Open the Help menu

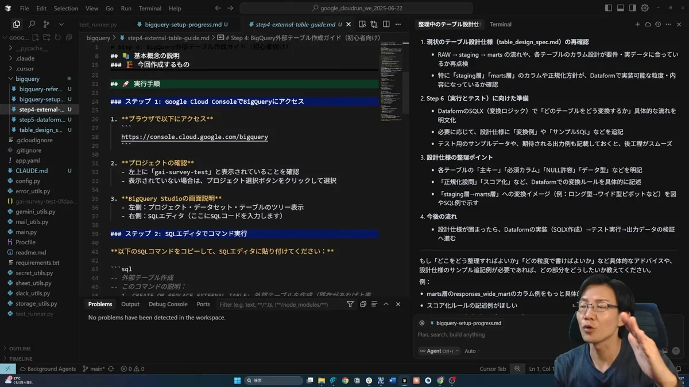point(175,9)
